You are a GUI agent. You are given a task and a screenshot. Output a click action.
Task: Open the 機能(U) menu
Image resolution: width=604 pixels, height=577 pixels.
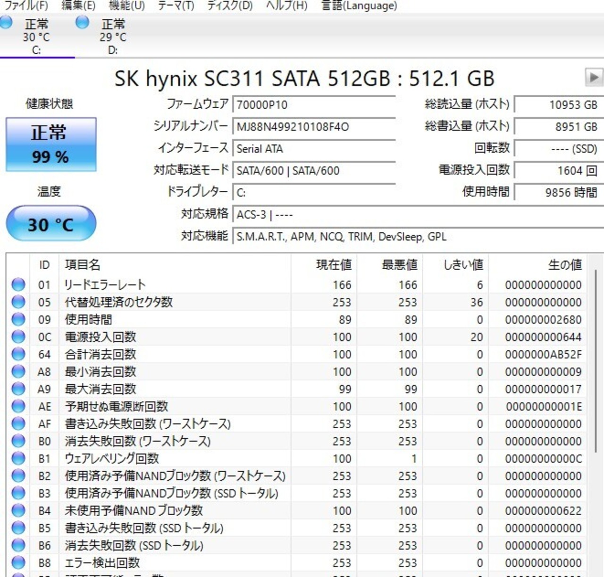(x=126, y=6)
